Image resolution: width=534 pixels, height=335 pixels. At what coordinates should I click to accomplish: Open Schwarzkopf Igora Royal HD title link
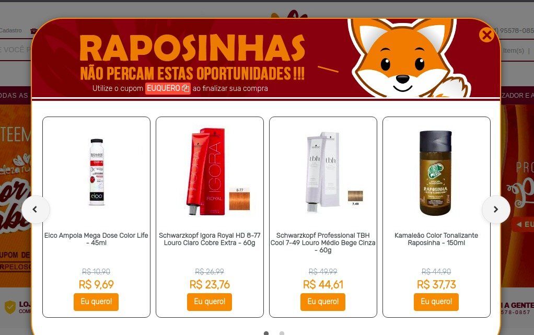pyautogui.click(x=210, y=239)
